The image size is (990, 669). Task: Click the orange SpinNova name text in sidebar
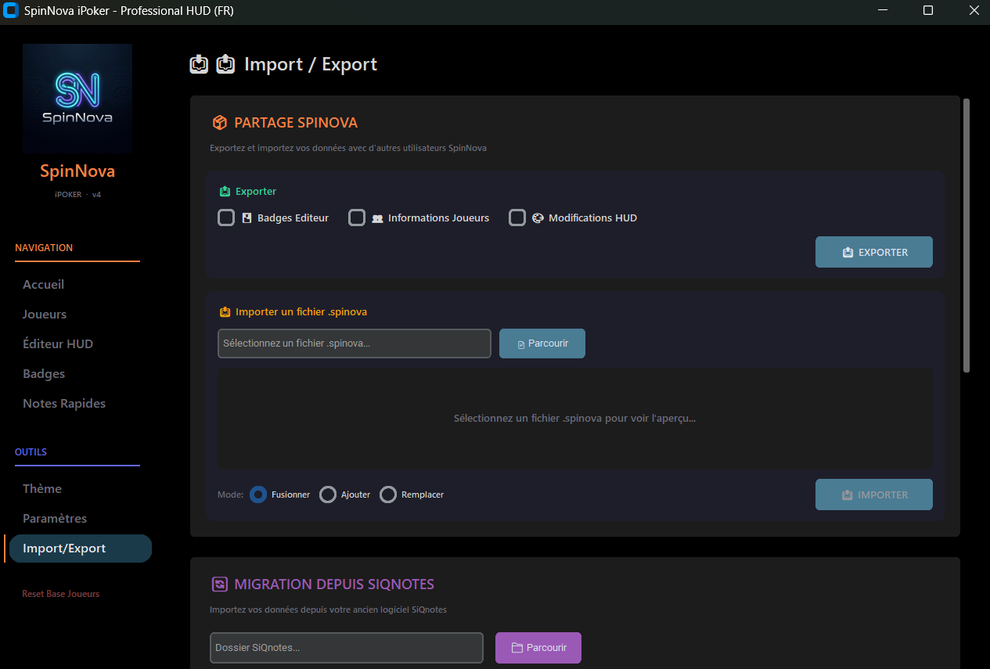click(77, 171)
